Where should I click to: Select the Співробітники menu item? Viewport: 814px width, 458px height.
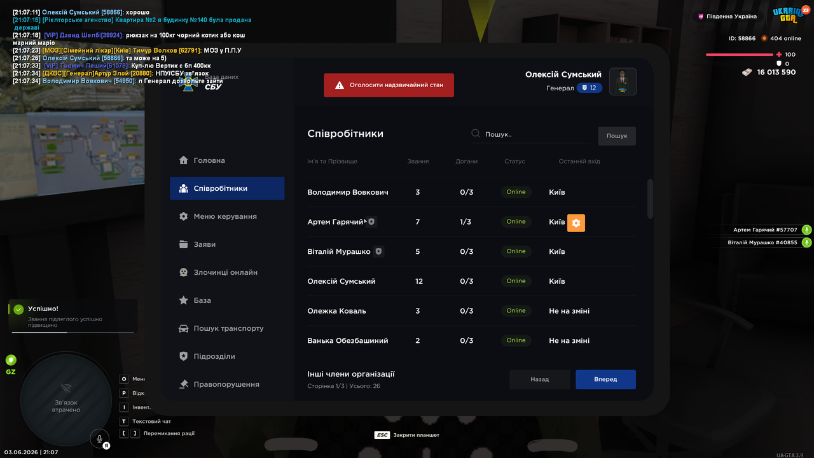pyautogui.click(x=227, y=188)
